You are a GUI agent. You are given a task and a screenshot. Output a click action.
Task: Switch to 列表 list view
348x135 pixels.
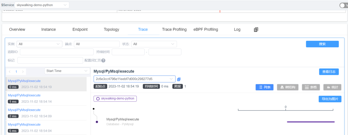(x=265, y=87)
